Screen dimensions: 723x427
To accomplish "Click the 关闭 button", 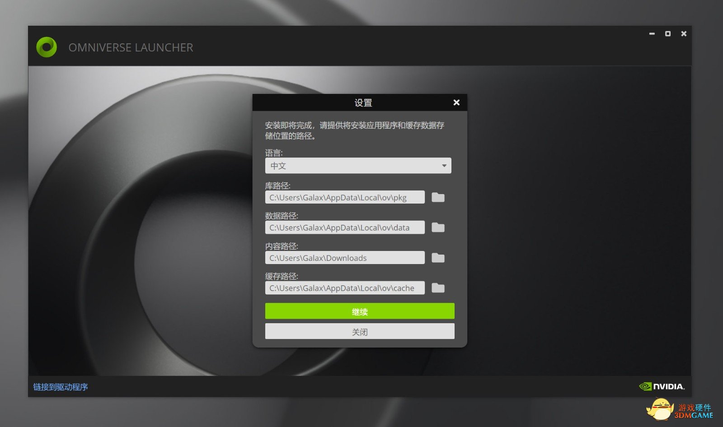I will [x=360, y=331].
